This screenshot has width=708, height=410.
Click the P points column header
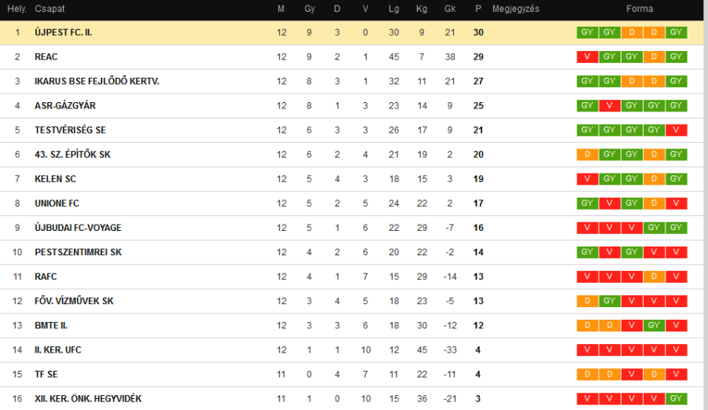pos(478,9)
